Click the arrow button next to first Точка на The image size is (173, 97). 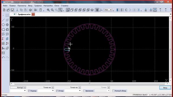pos(53,88)
